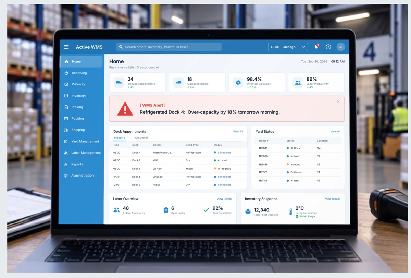Click the 09:12 AM time display
The width and height of the screenshot is (411, 278).
pyautogui.click(x=338, y=62)
